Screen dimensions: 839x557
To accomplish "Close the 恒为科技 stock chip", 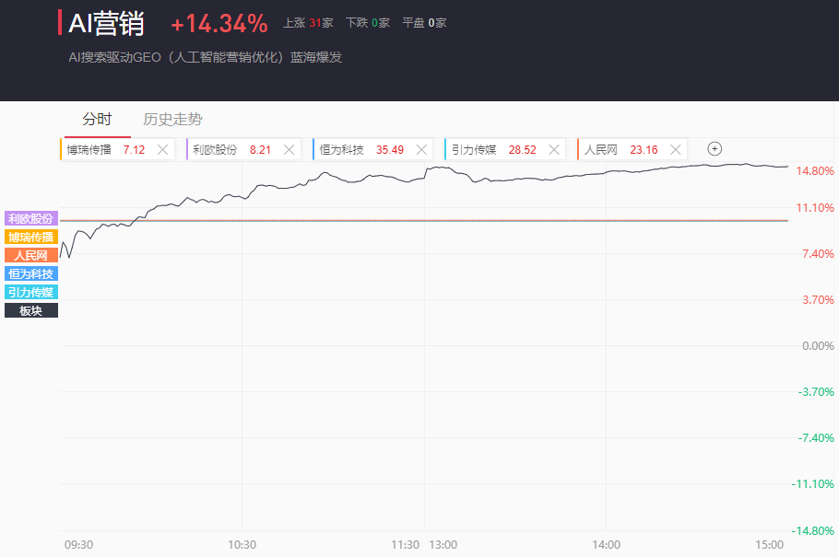I will tap(421, 149).
